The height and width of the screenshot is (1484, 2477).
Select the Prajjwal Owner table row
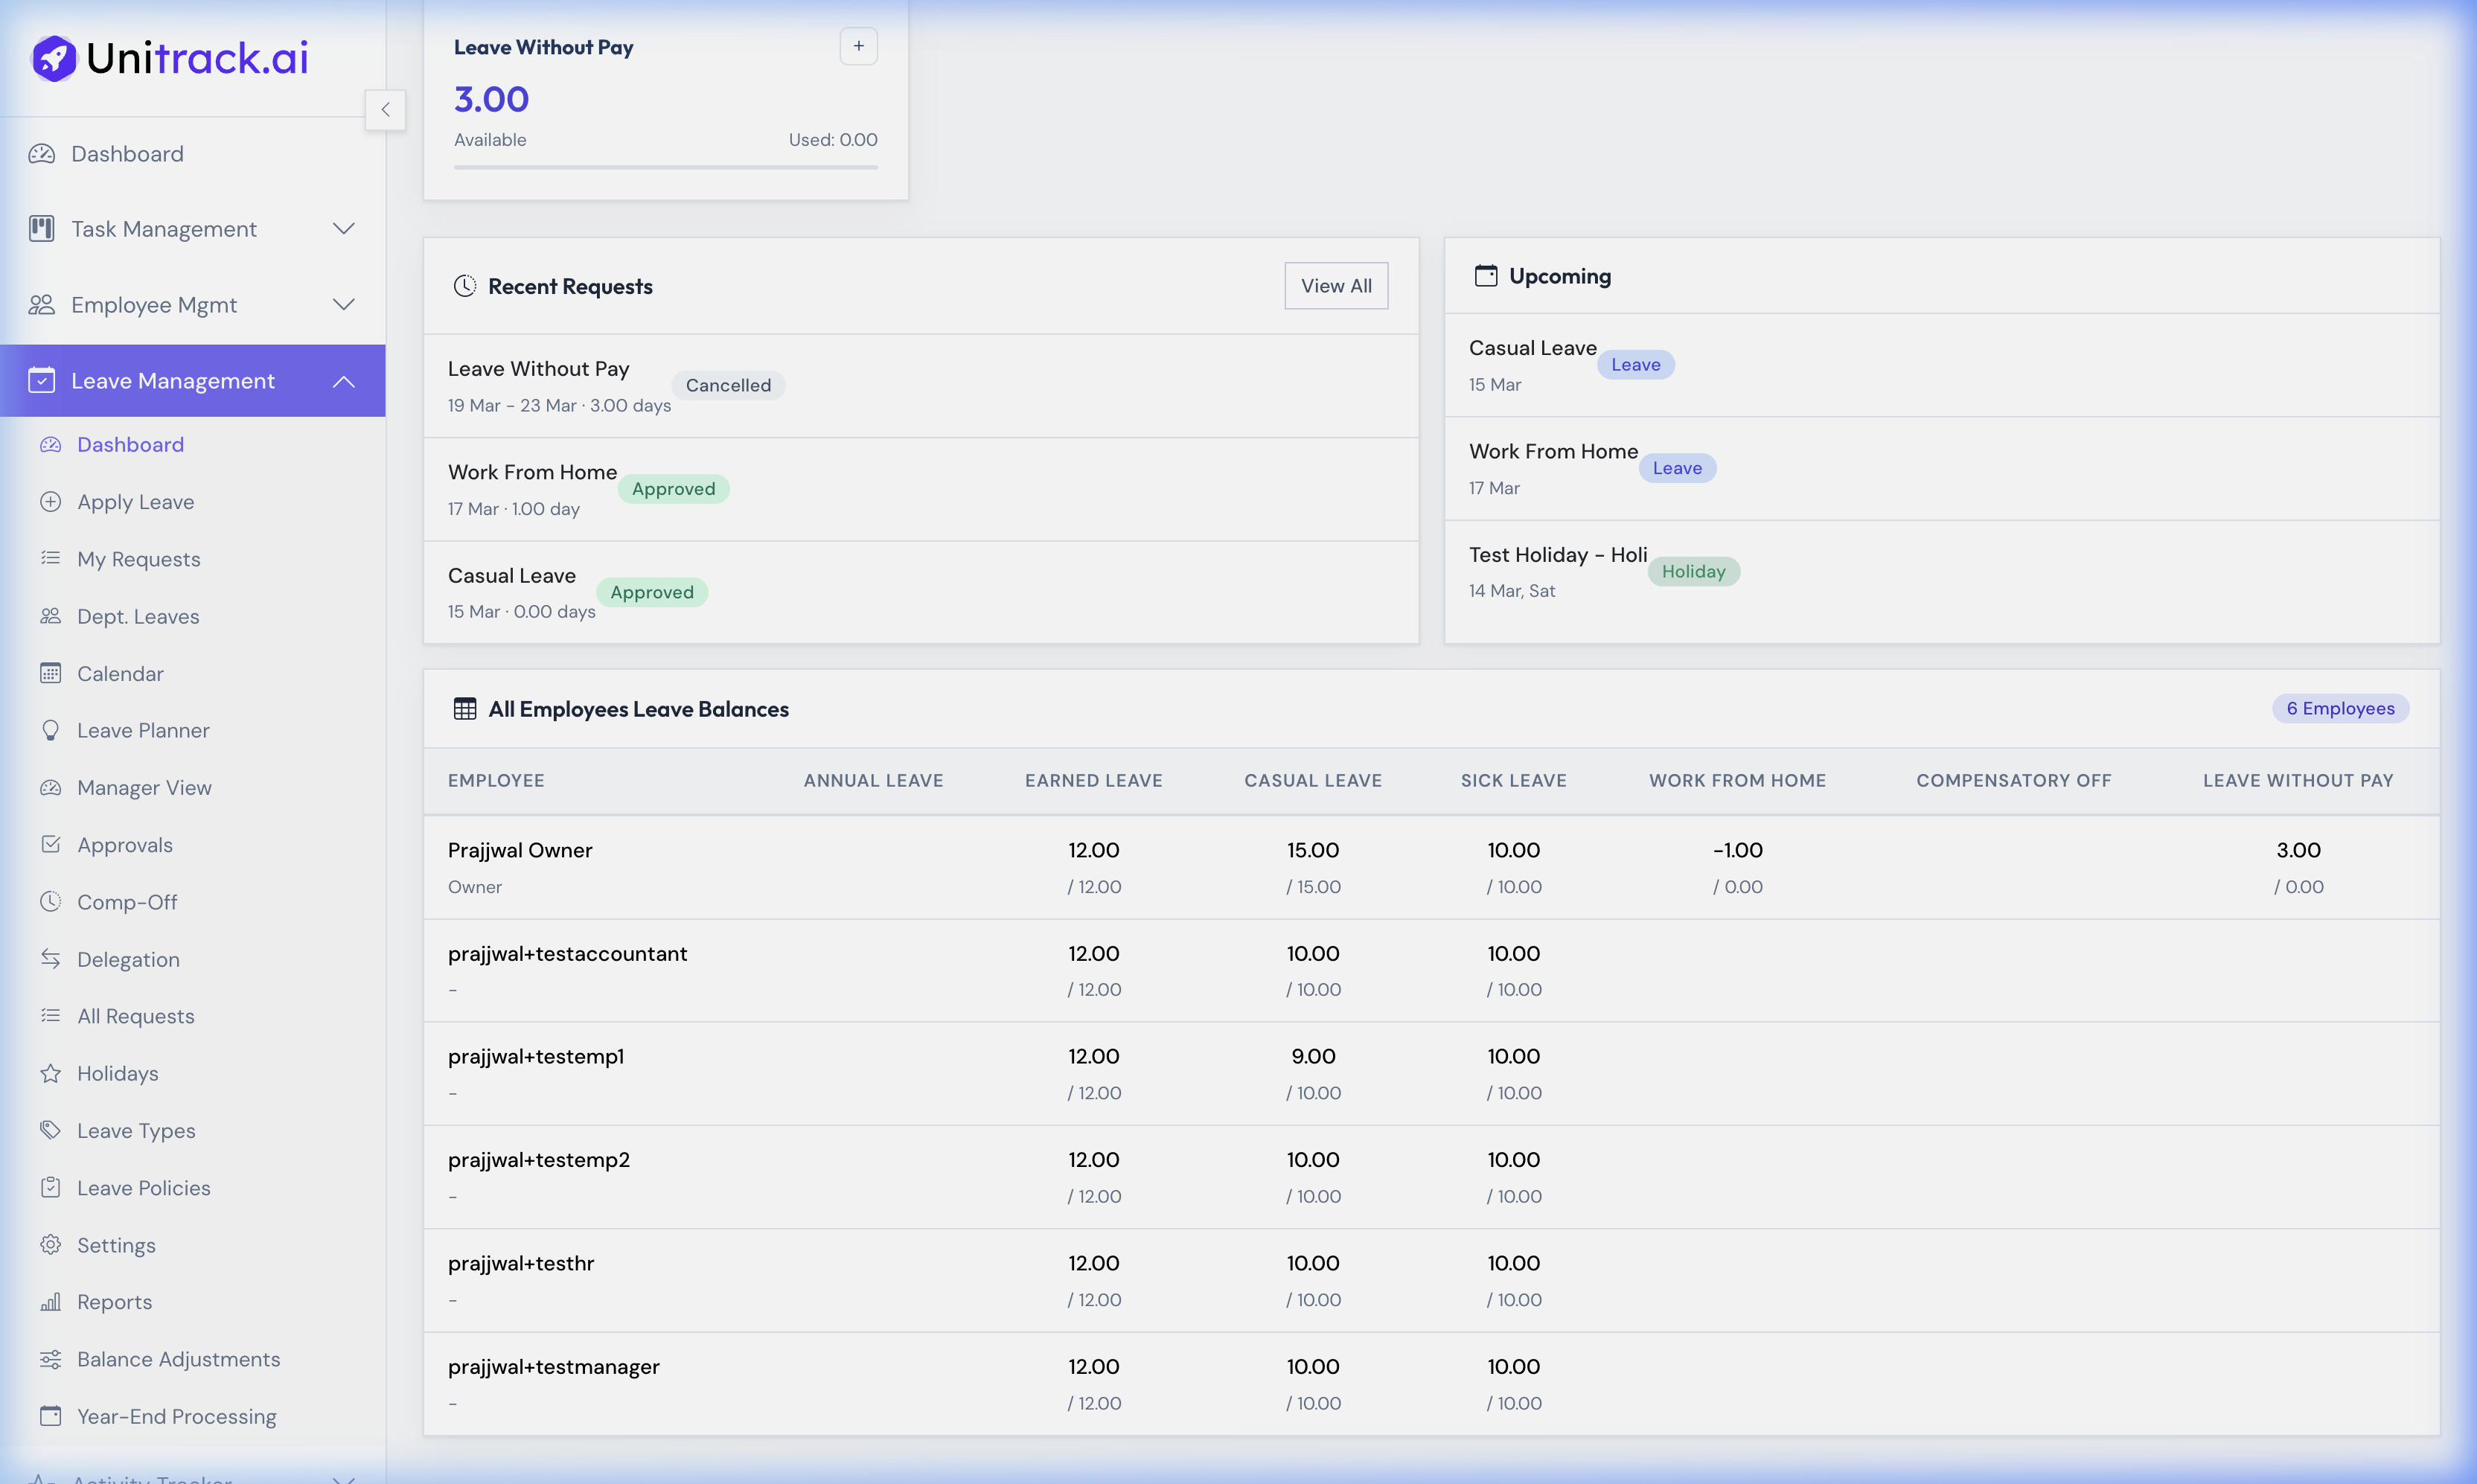(1200, 866)
